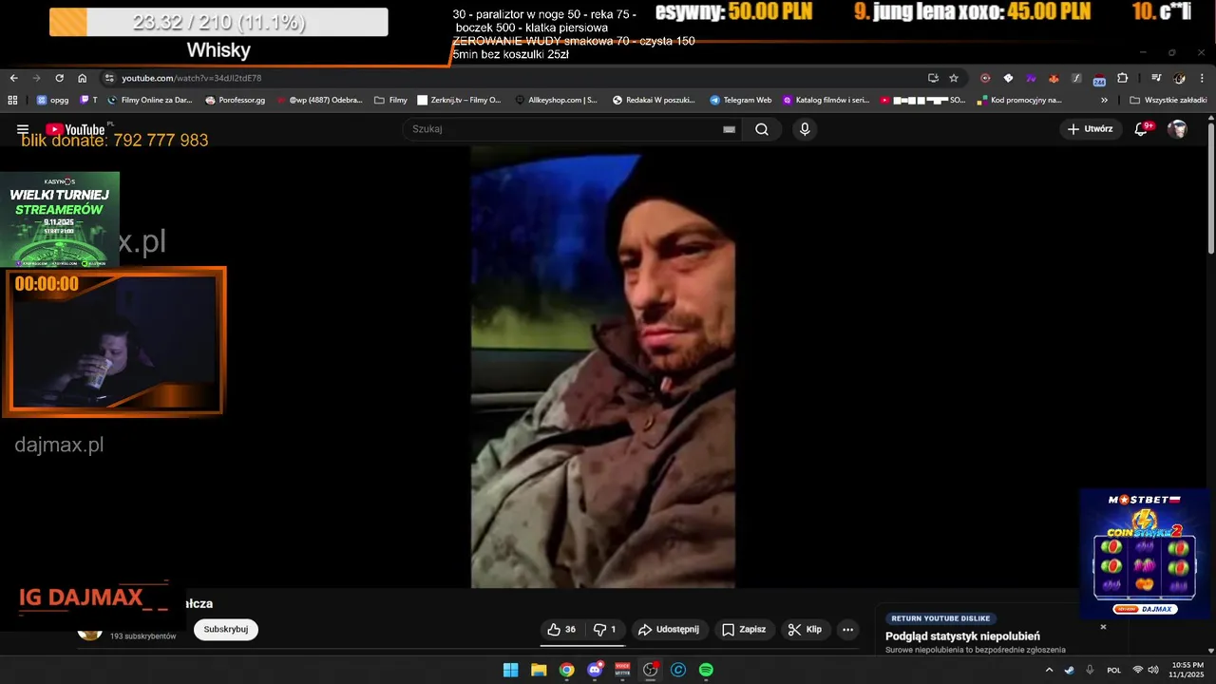Screen dimensions: 1216x684
Task: Open the Windows Start button
Action: 510,670
